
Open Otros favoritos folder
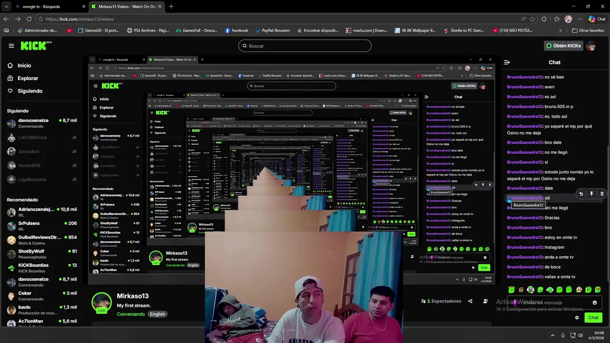tap(589, 30)
